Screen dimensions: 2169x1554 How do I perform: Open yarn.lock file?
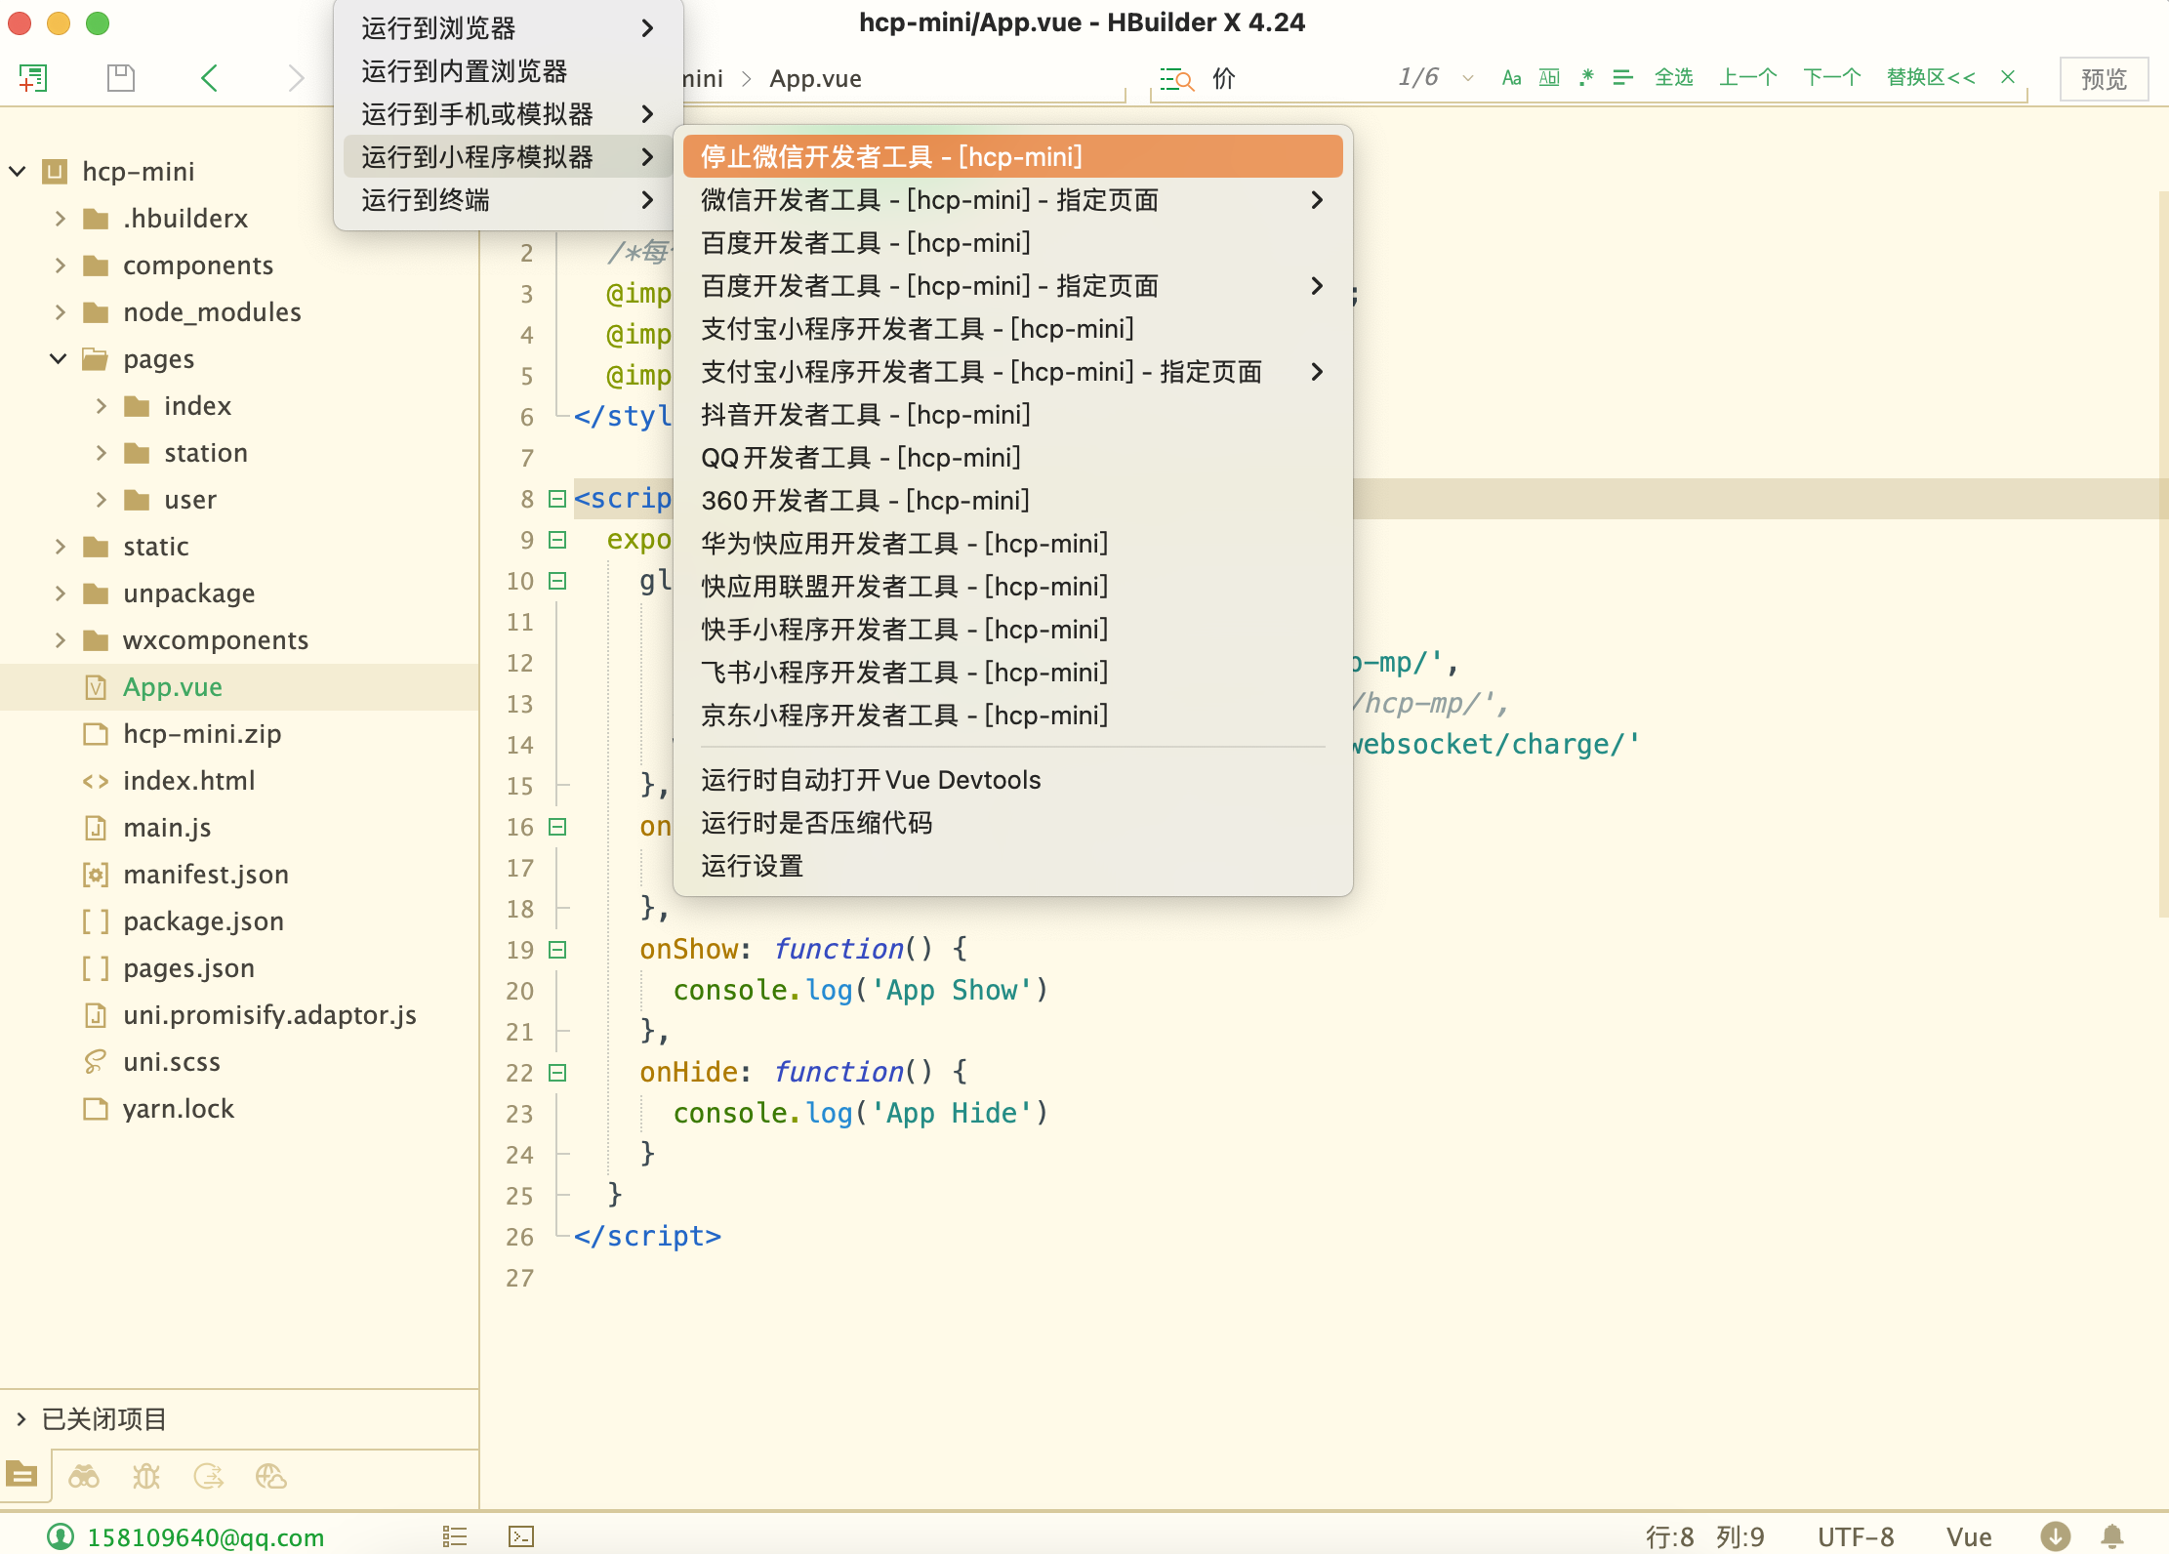(179, 1109)
